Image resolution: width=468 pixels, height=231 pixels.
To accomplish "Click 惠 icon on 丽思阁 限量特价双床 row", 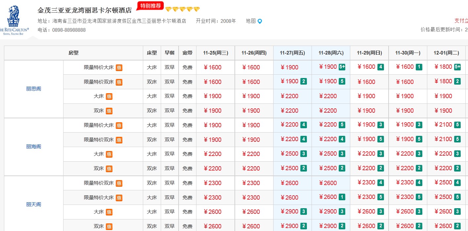I will pos(119,82).
